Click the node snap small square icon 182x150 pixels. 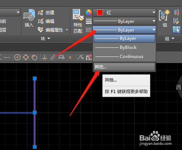[70, 58]
